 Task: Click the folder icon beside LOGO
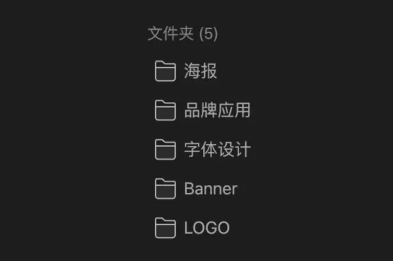(x=165, y=228)
